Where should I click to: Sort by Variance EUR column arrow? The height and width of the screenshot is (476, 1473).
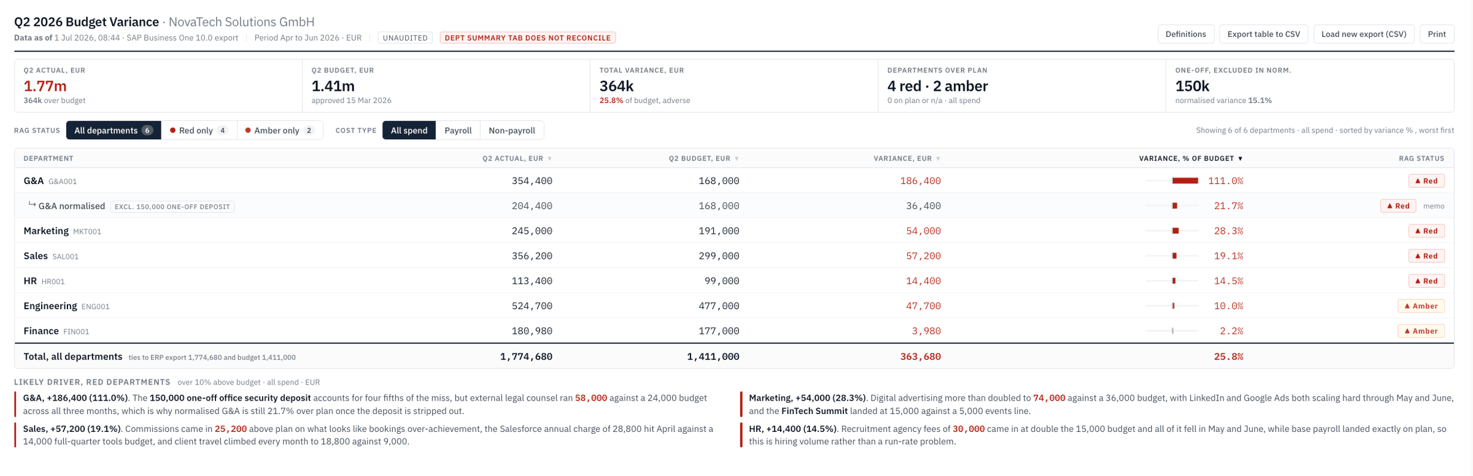tap(938, 159)
